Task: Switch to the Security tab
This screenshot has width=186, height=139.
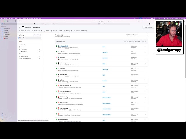Action: [x=68, y=31]
